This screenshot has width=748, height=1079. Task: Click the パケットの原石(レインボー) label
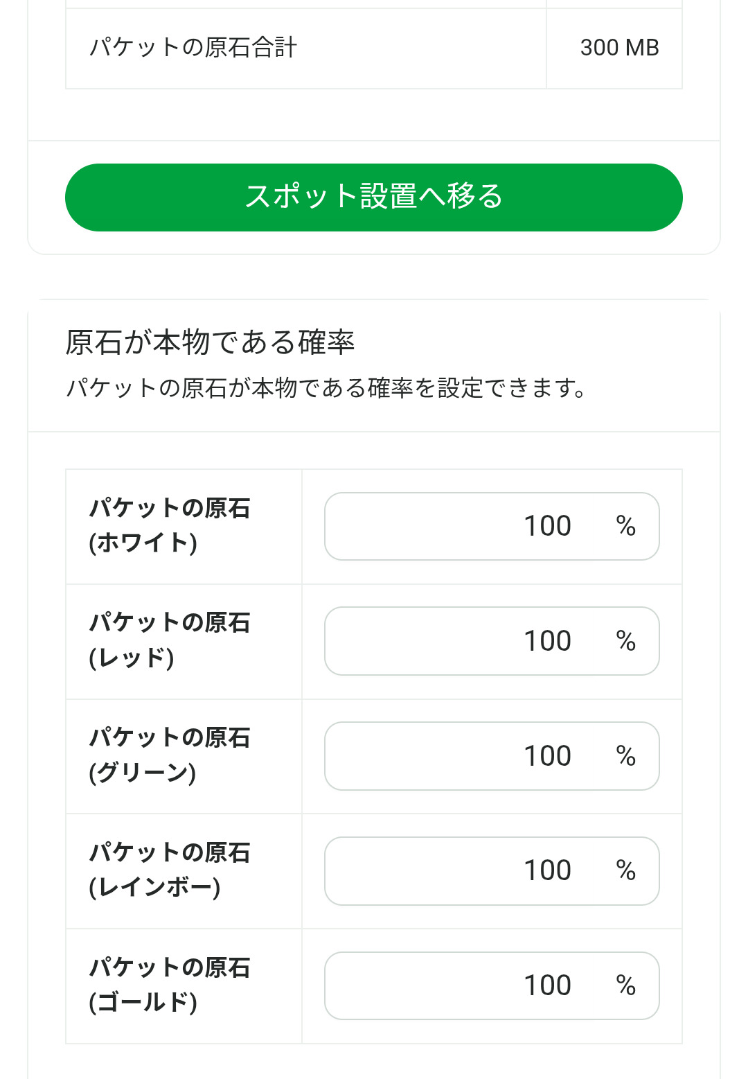pyautogui.click(x=169, y=870)
